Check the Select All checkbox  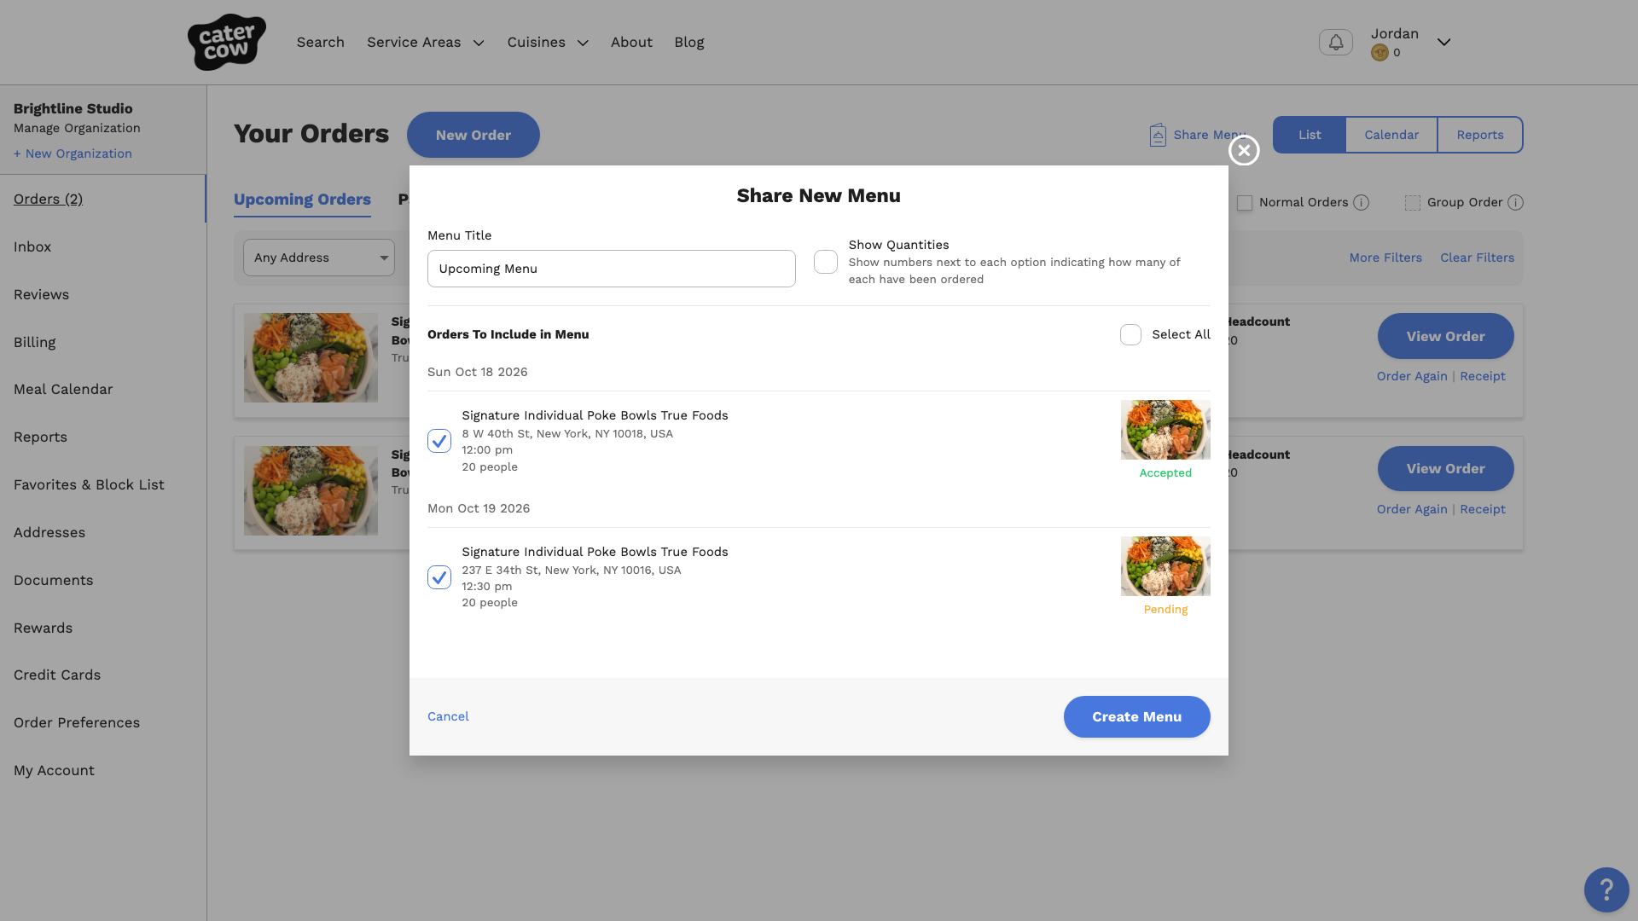(x=1130, y=335)
